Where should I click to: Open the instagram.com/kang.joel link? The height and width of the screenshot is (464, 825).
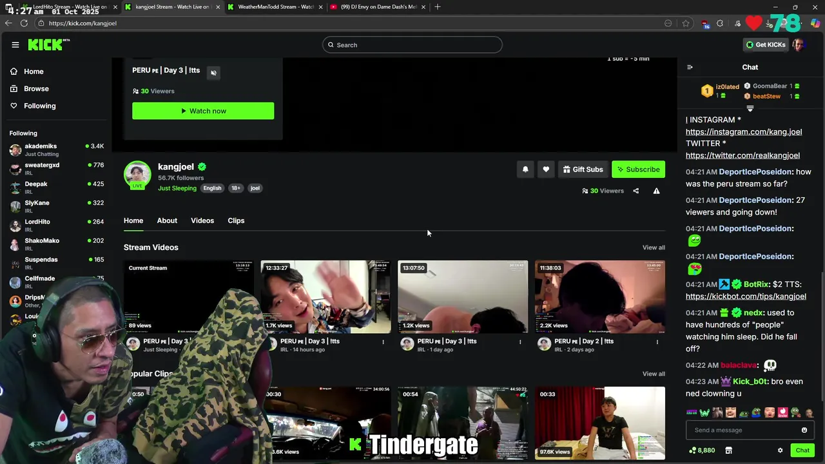(744, 131)
